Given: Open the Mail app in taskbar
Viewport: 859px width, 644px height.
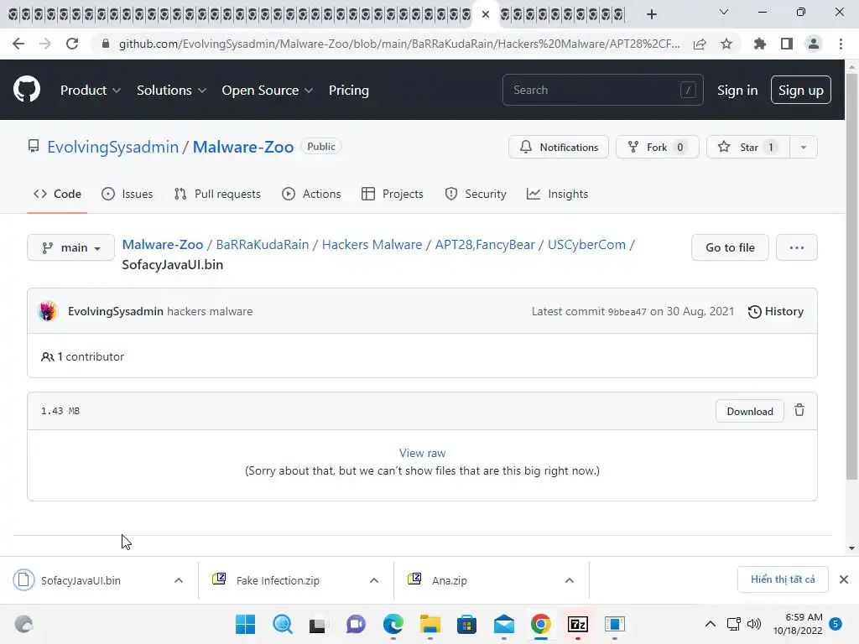Looking at the screenshot, I should click(x=504, y=624).
